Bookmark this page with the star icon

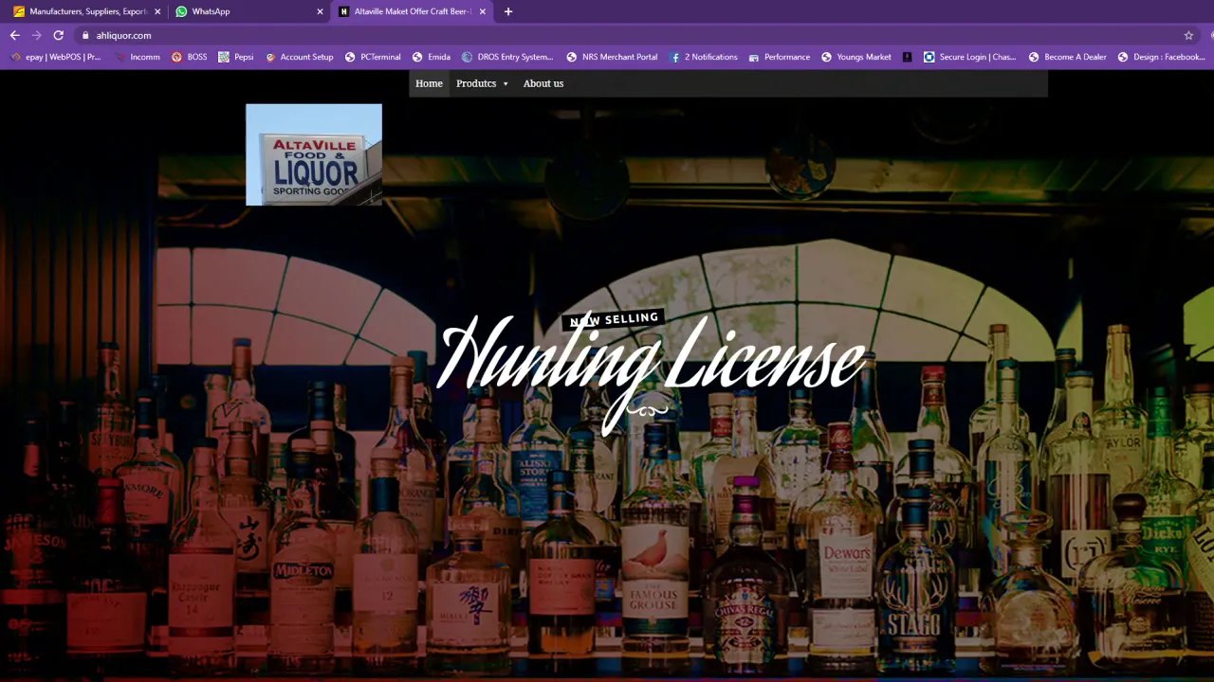click(1188, 35)
